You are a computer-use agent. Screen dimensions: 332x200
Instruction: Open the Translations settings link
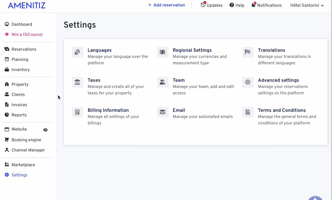click(x=271, y=50)
